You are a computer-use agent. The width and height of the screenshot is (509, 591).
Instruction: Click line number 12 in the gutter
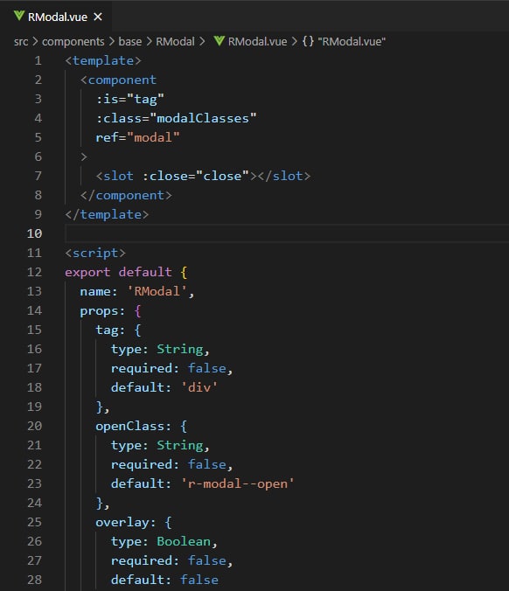coord(34,272)
